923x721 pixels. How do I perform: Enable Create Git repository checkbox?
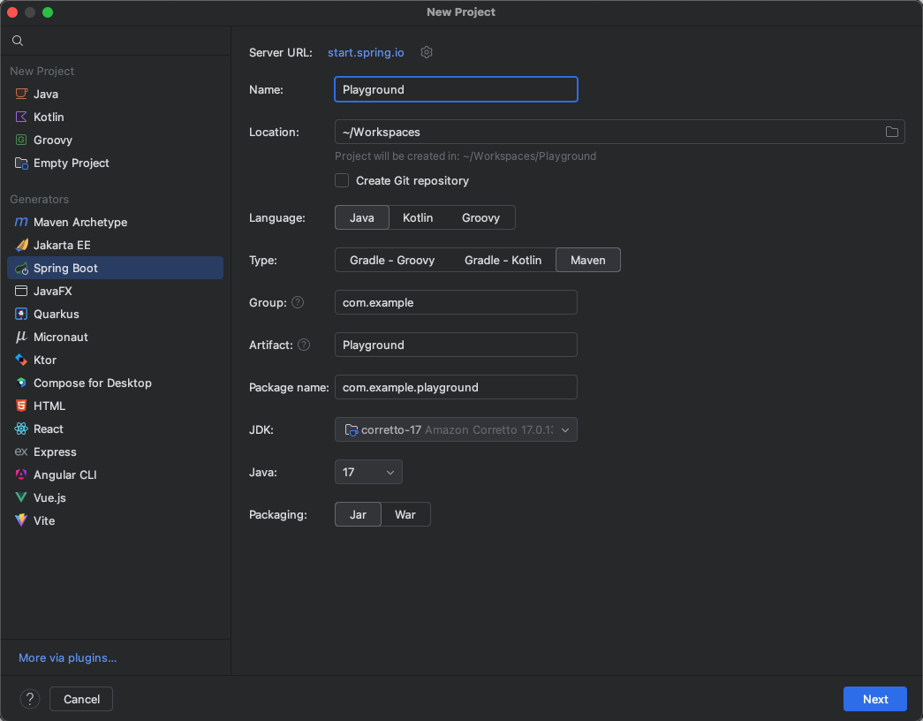coord(342,180)
